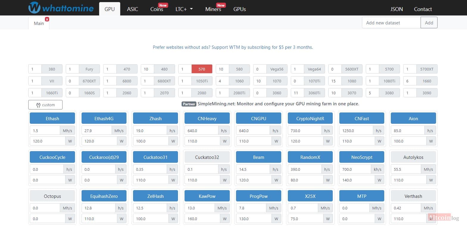The image size is (467, 227).
Task: Enable the Octopus algorithm
Action: [52, 196]
